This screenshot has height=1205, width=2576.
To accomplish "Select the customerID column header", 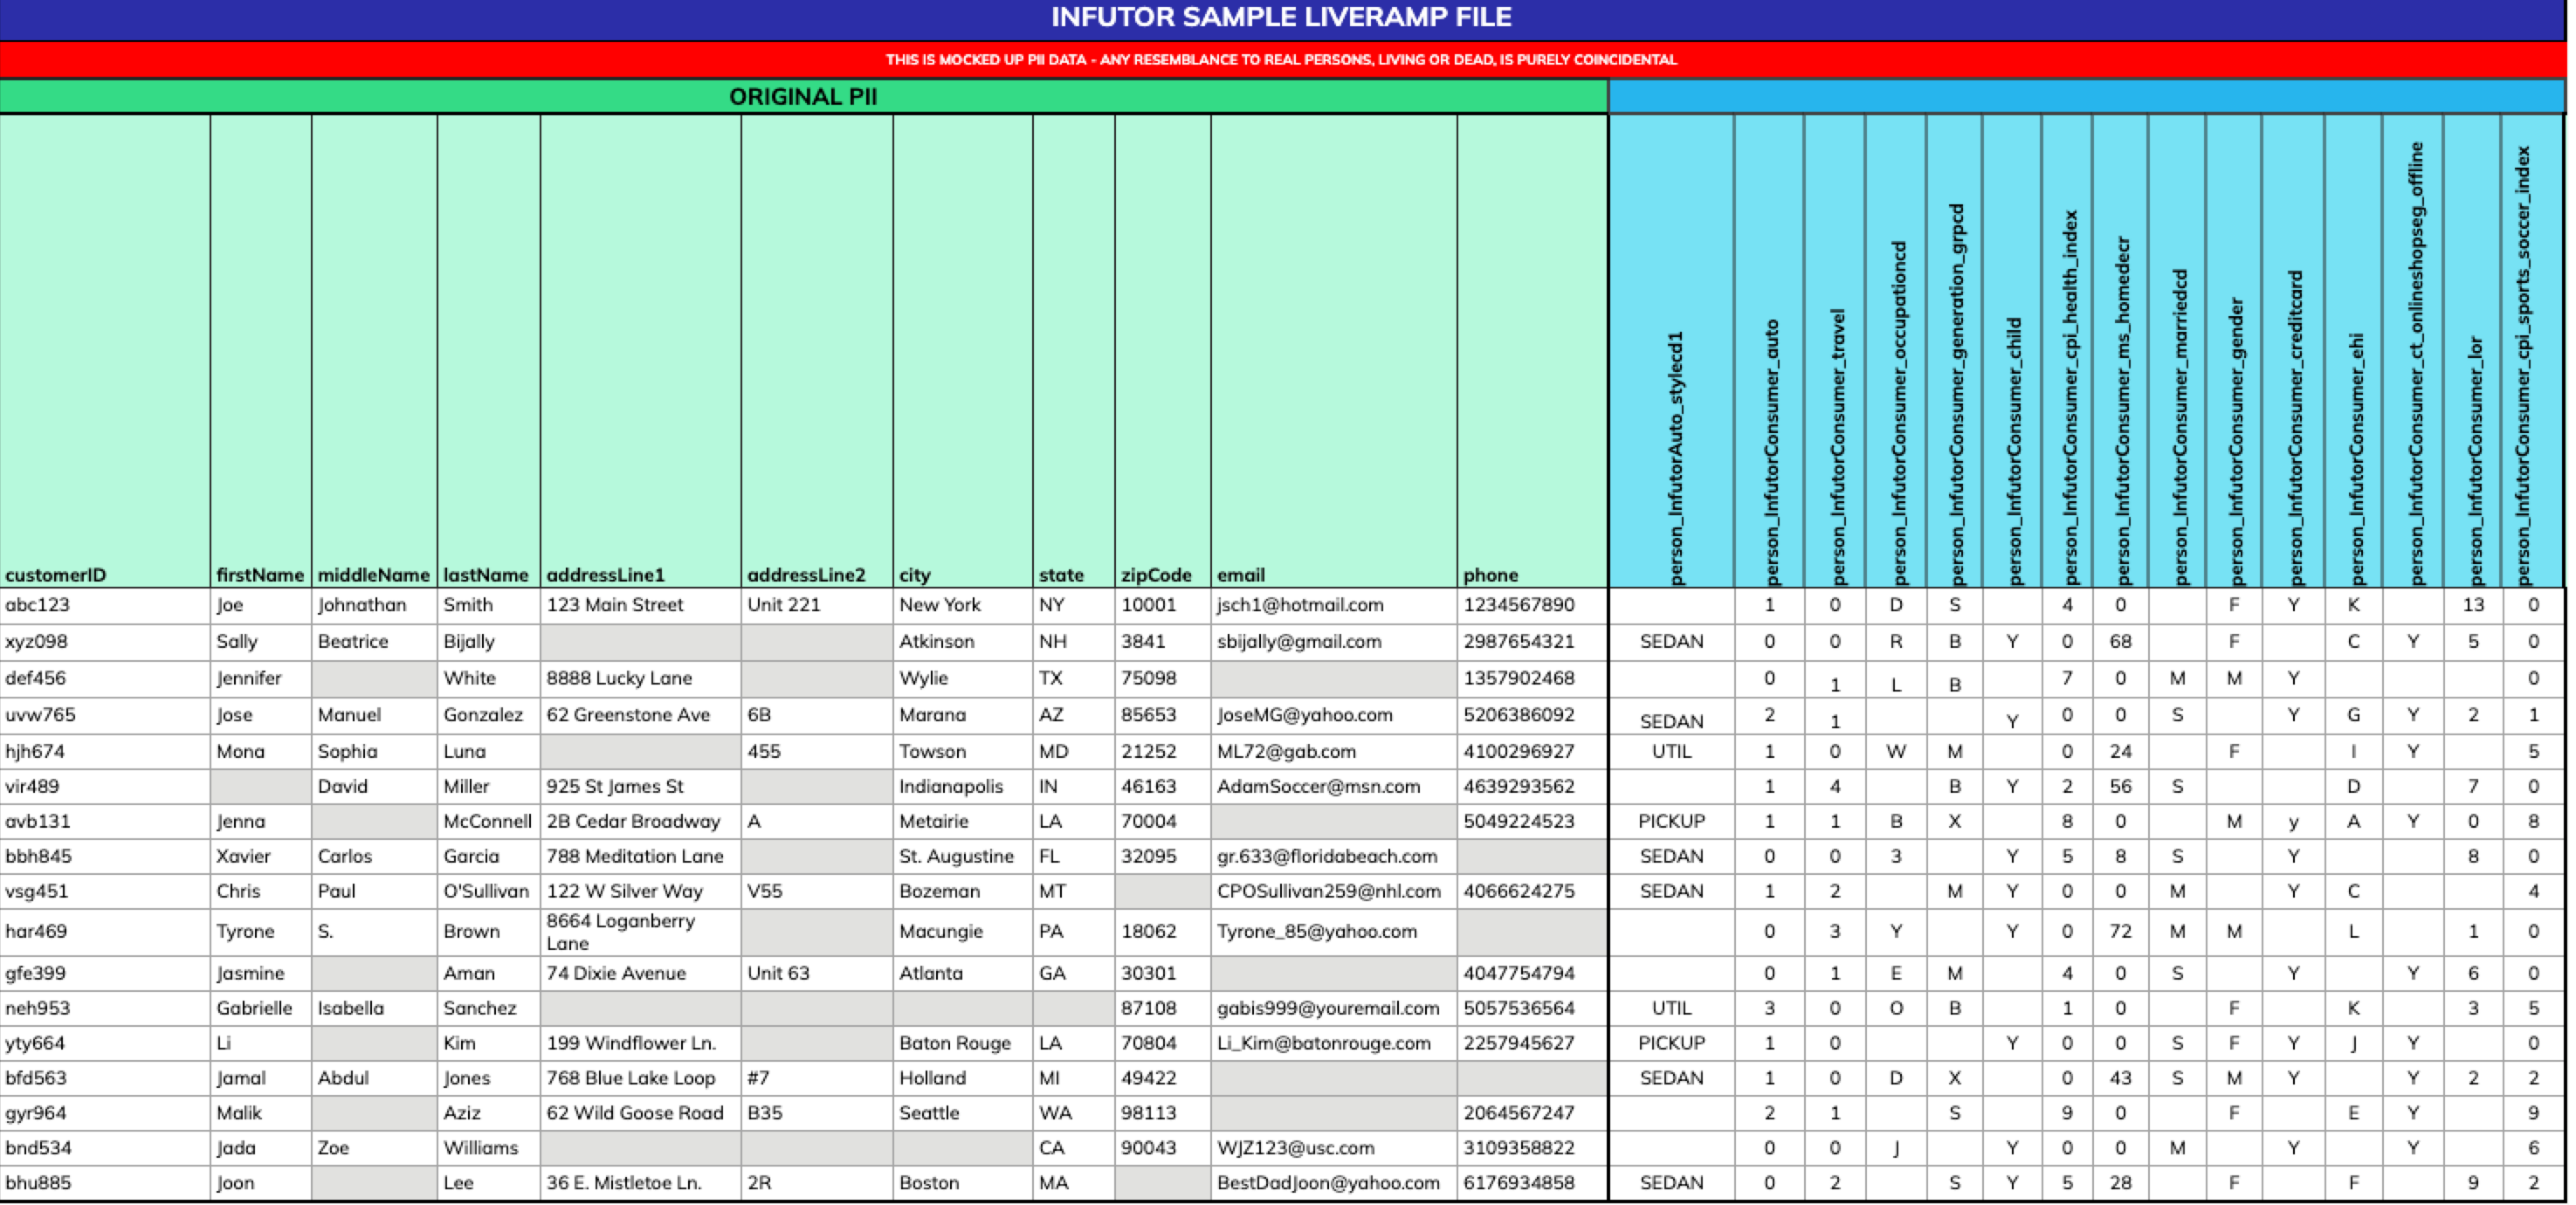I will (x=105, y=351).
